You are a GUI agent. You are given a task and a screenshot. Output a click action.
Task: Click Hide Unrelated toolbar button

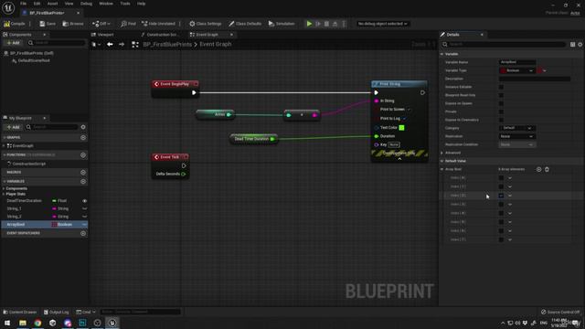pyautogui.click(x=158, y=24)
